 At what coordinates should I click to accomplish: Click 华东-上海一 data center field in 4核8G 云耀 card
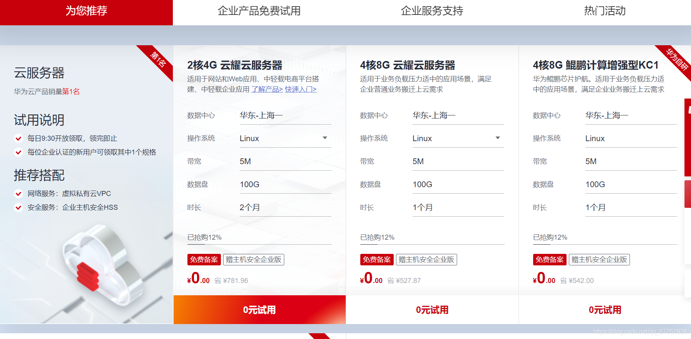[x=458, y=115]
